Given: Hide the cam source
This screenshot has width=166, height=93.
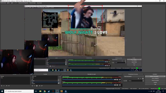Looking at the screenshot, I should coord(58,79).
